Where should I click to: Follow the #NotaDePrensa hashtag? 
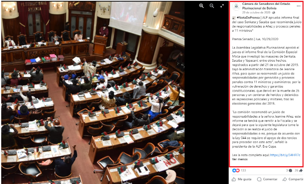point(247,19)
